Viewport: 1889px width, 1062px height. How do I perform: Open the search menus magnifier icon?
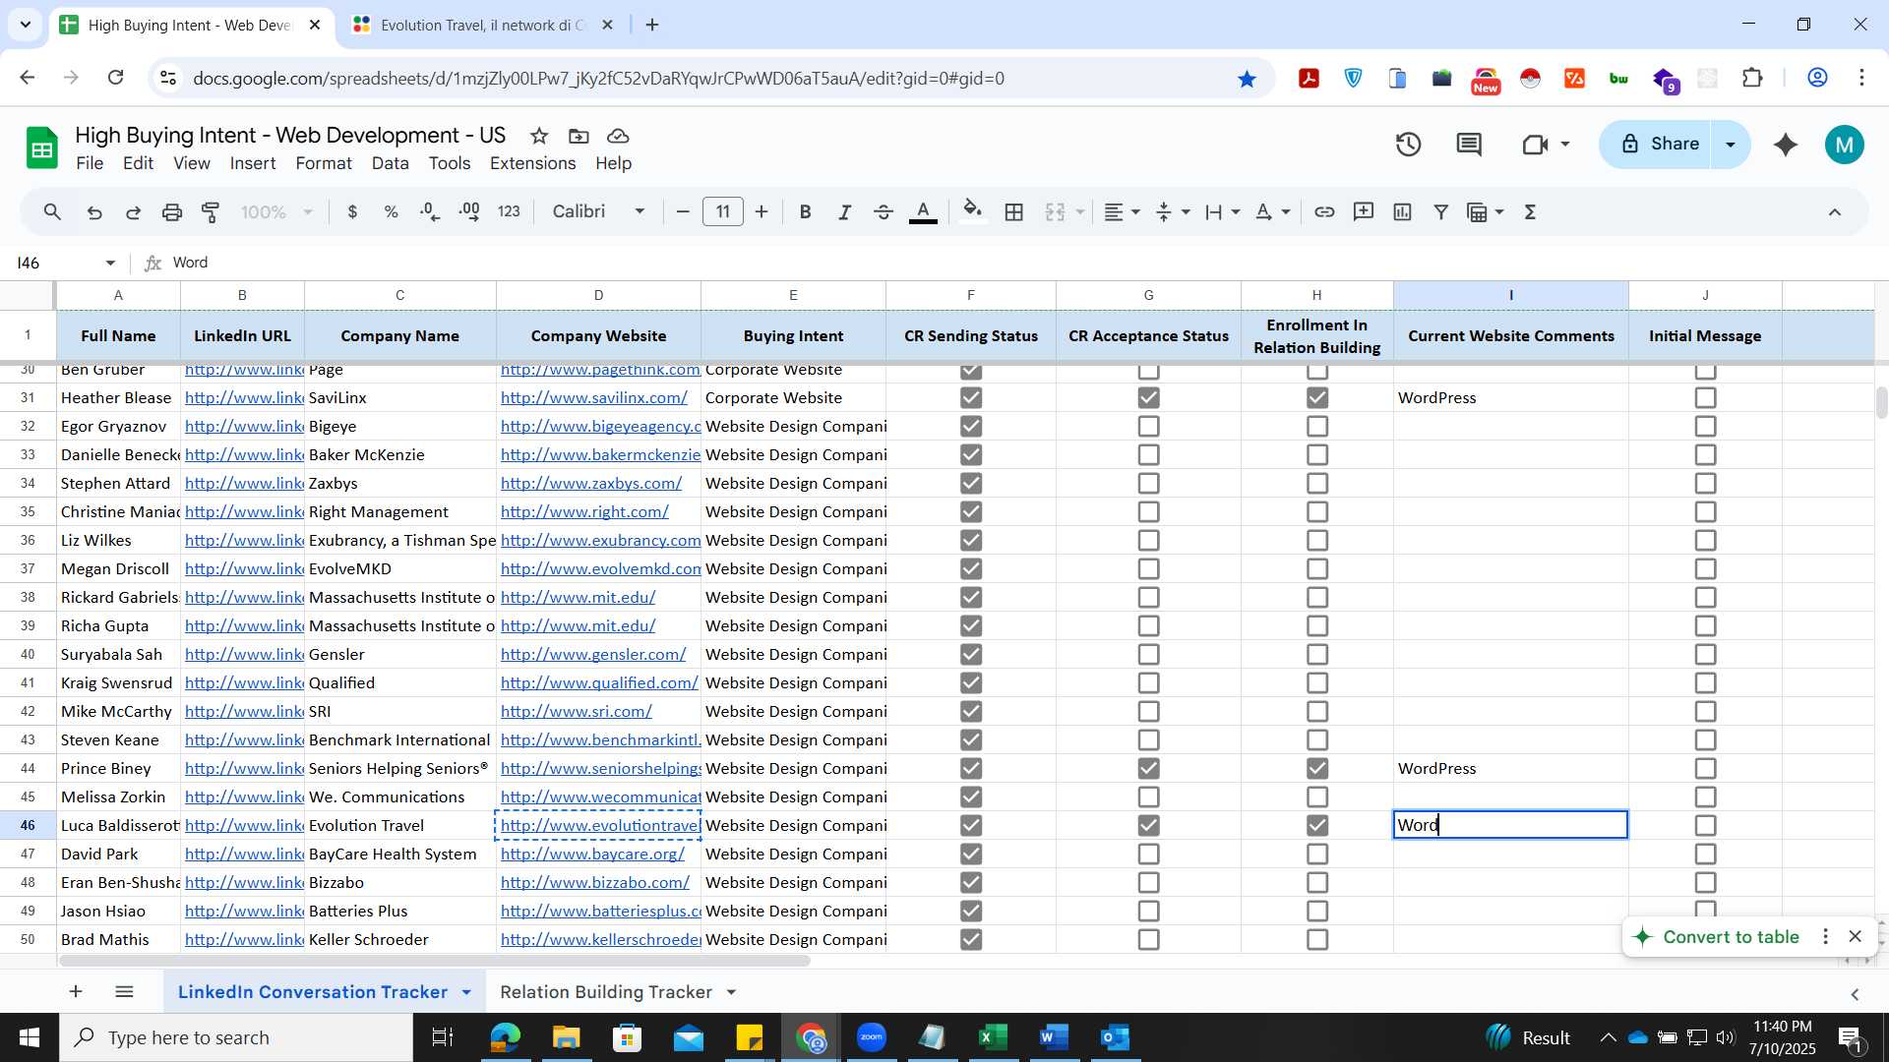(x=53, y=212)
